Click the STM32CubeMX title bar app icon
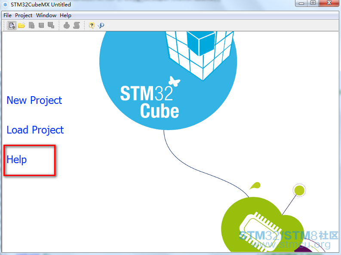 6,4
